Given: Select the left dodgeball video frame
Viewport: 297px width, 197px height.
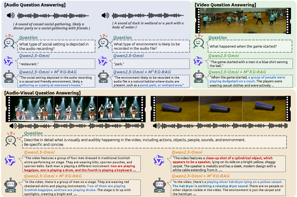Looking at the screenshot, I should 222,21.
